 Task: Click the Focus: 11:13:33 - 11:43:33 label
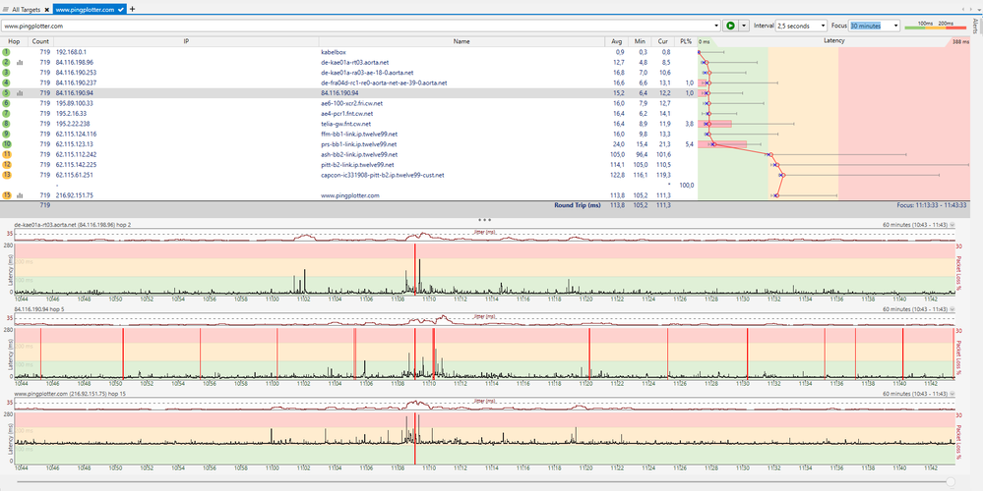pos(932,205)
